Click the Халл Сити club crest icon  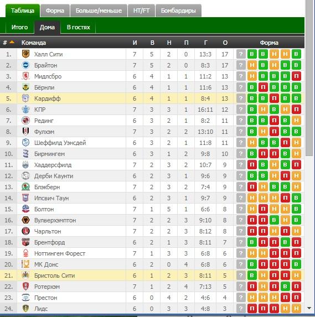pos(25,54)
